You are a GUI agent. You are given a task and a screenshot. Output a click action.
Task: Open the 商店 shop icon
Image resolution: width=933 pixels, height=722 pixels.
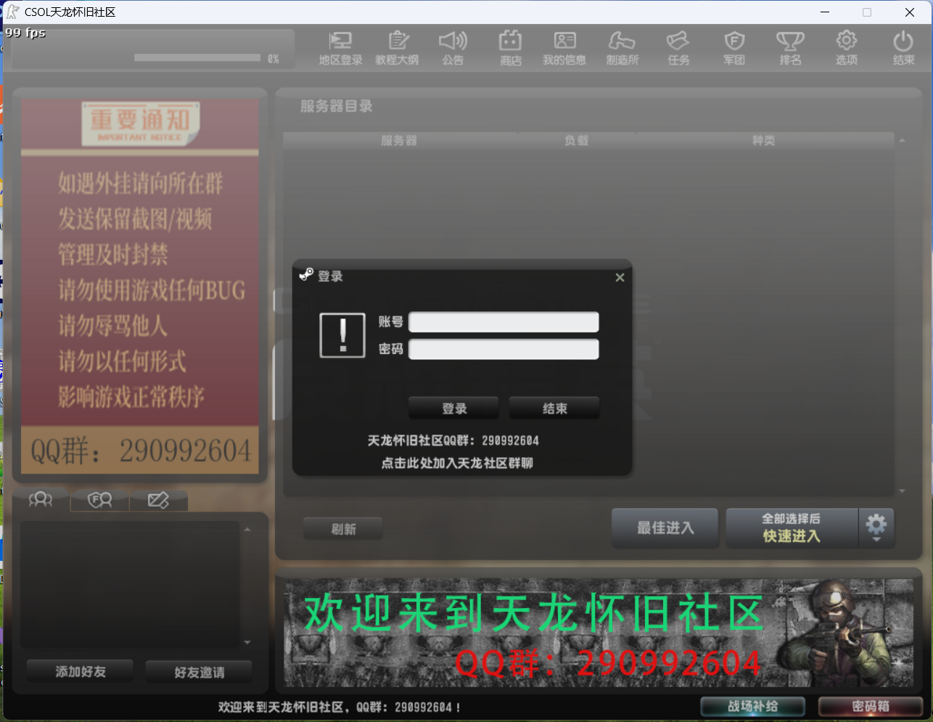pos(510,48)
